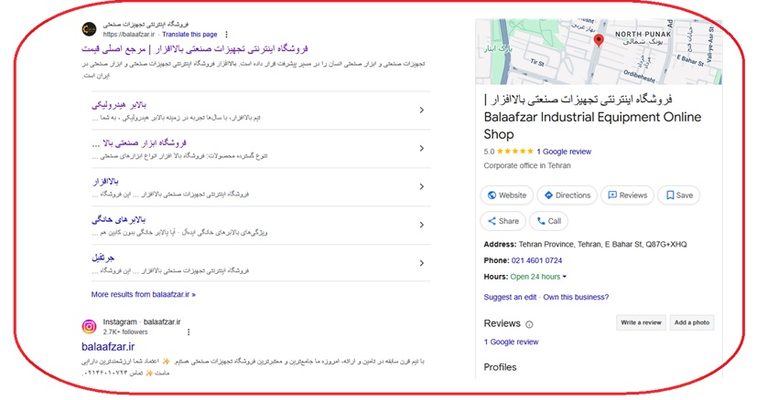Viewport: 778px width, 400px height.
Task: Expand the بالاافزار sitelink chevron
Action: tap(421, 186)
